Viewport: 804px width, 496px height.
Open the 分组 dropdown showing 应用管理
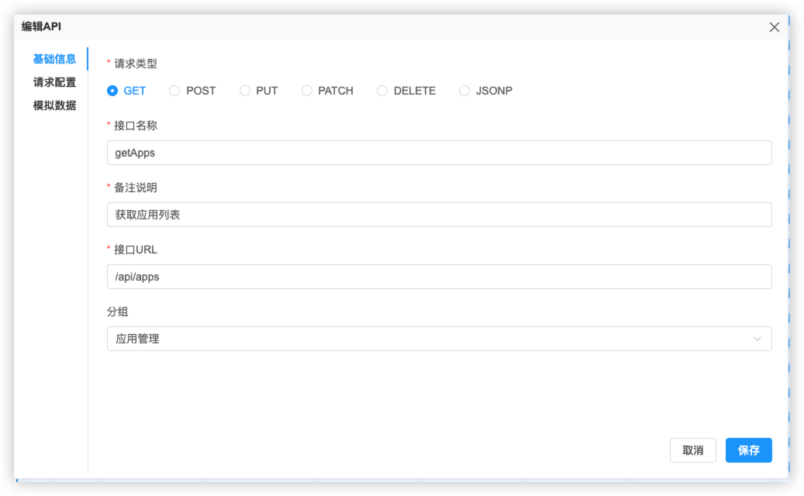[x=439, y=339]
